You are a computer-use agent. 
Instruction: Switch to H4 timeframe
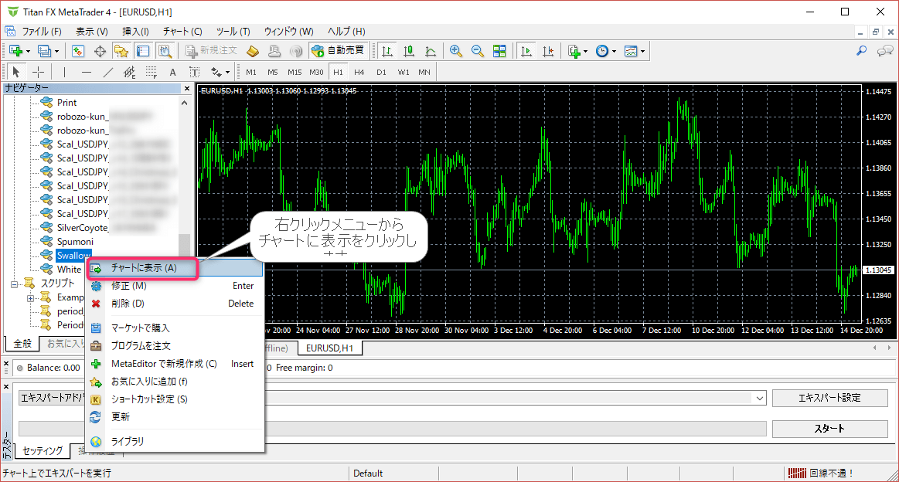coord(359,72)
